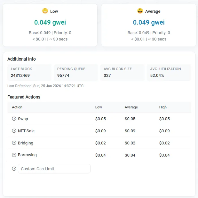Image resolution: width=198 pixels, height=198 pixels.
Task: Select the Low gas price card value
Action: pyautogui.click(x=50, y=22)
